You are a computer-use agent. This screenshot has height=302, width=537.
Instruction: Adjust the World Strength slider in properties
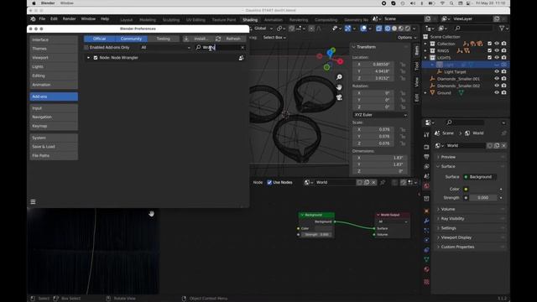pyautogui.click(x=483, y=198)
